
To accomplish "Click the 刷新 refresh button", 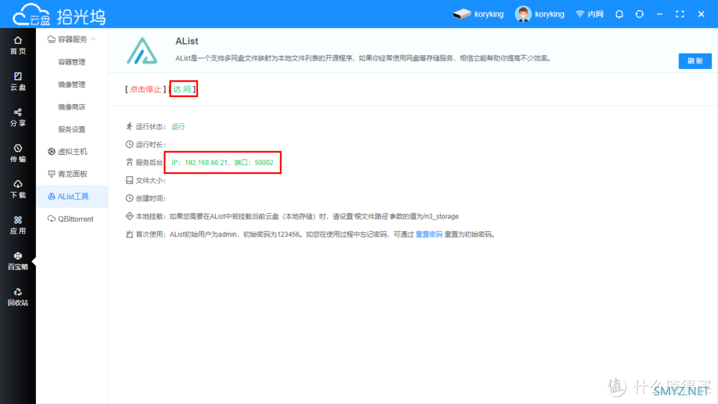I will tap(695, 61).
